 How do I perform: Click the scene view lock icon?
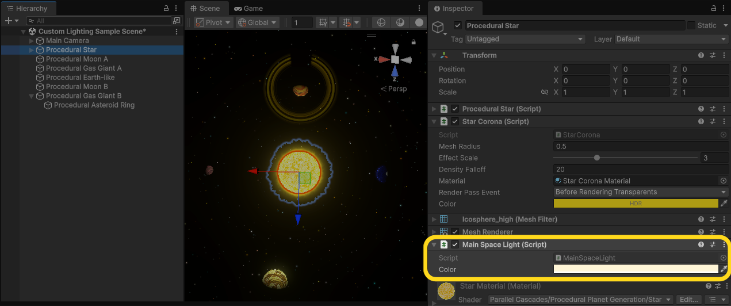414,42
